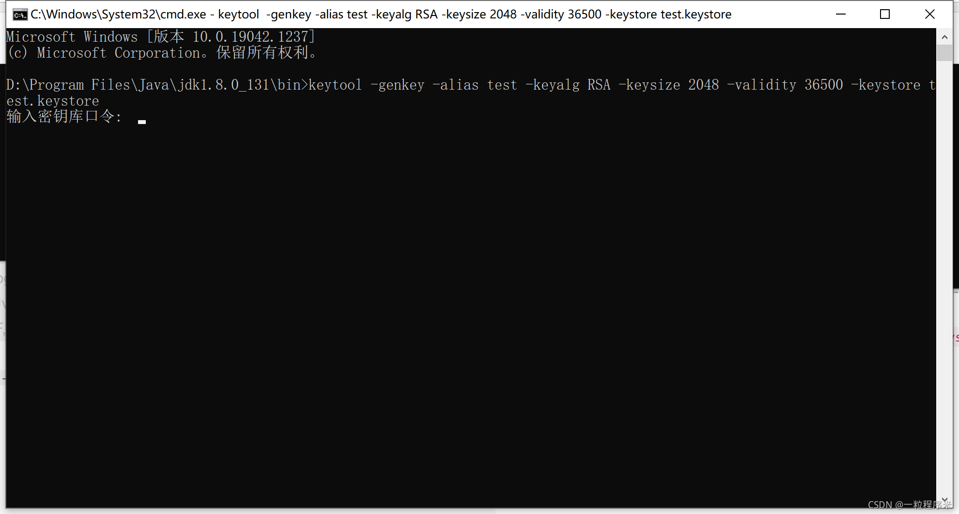Click the scrollbar up arrow
Viewport: 959px width, 514px height.
point(944,37)
